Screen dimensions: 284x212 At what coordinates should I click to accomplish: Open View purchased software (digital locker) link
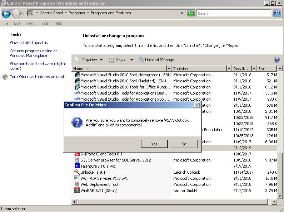click(38, 66)
